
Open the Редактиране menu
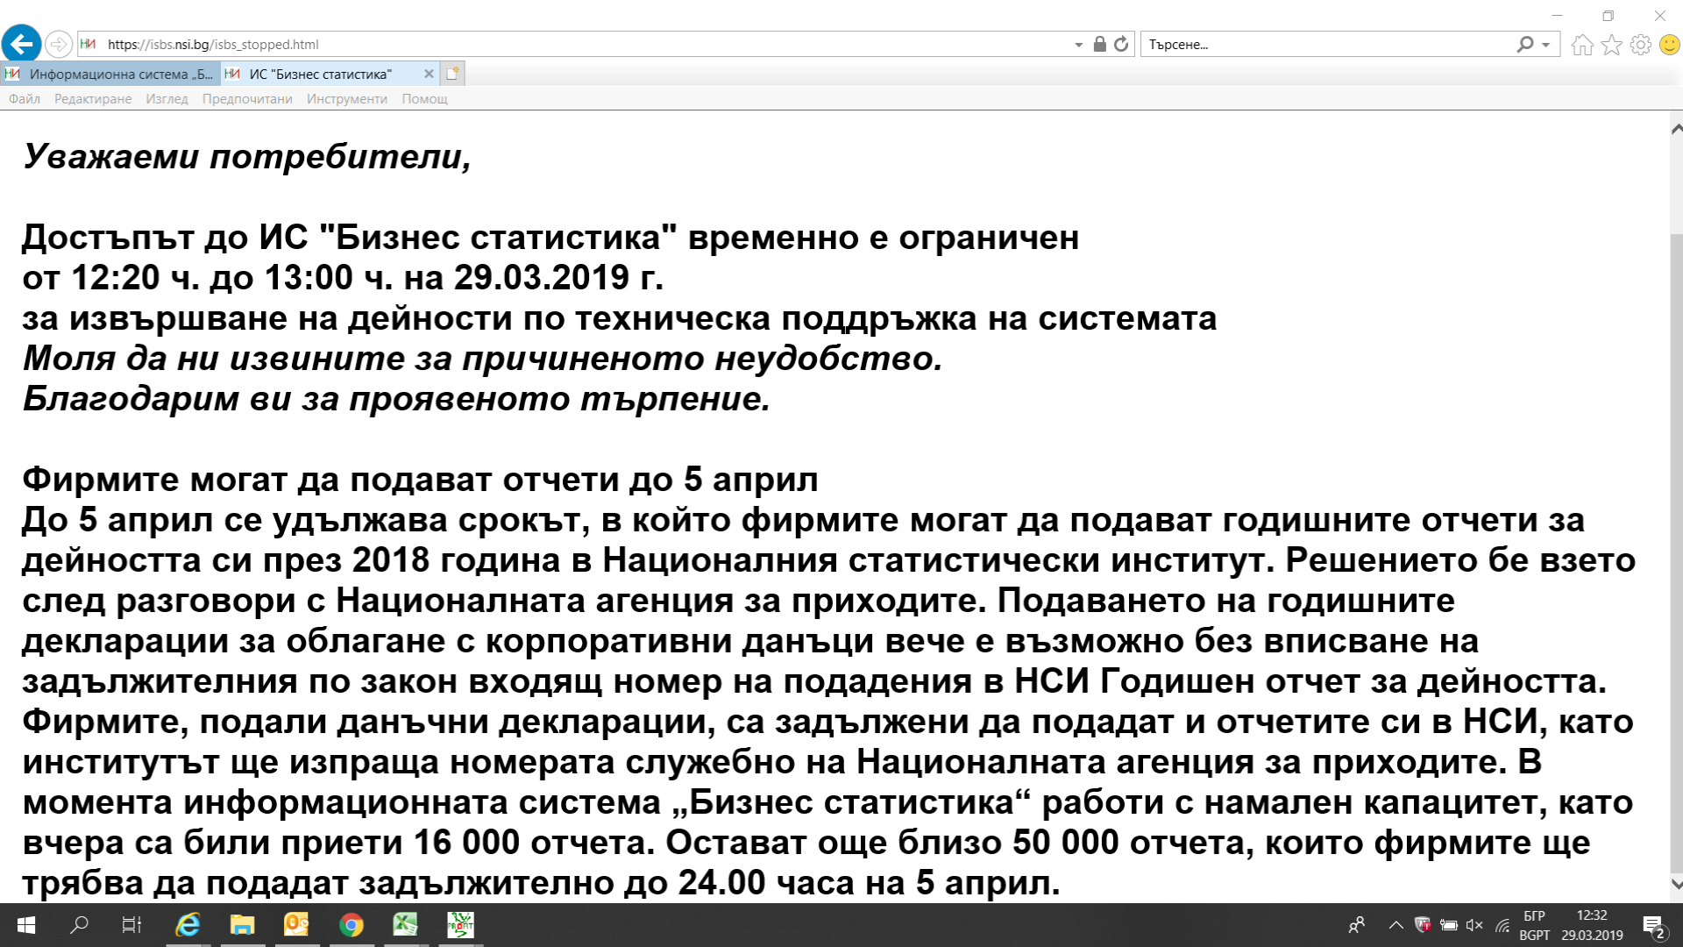coord(93,99)
